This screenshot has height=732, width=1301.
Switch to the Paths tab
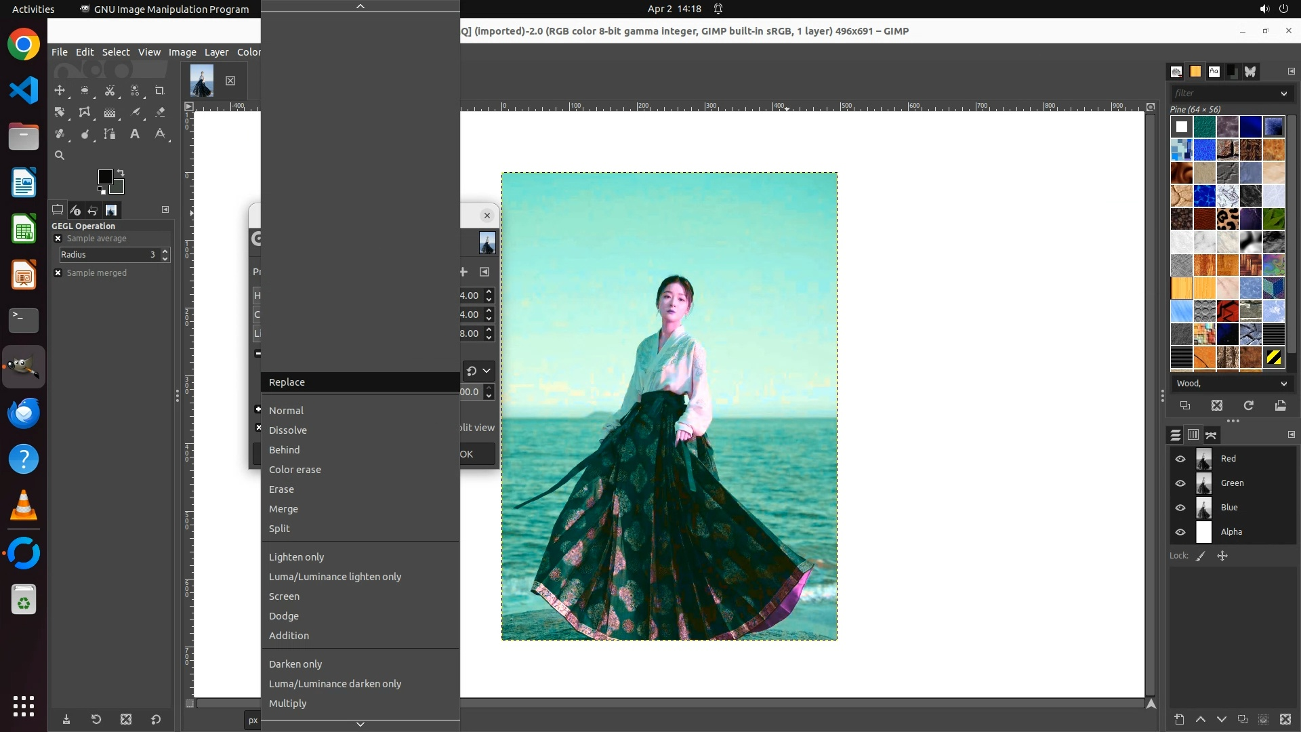tap(1211, 435)
